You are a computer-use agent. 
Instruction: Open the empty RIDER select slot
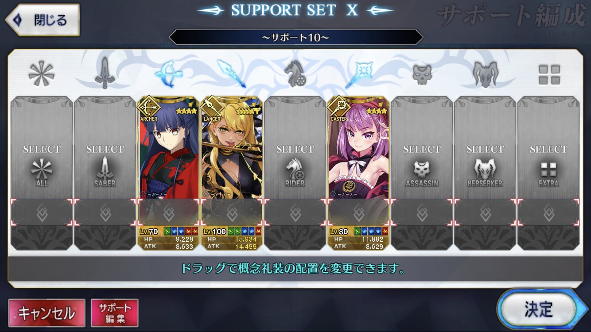[x=295, y=174]
